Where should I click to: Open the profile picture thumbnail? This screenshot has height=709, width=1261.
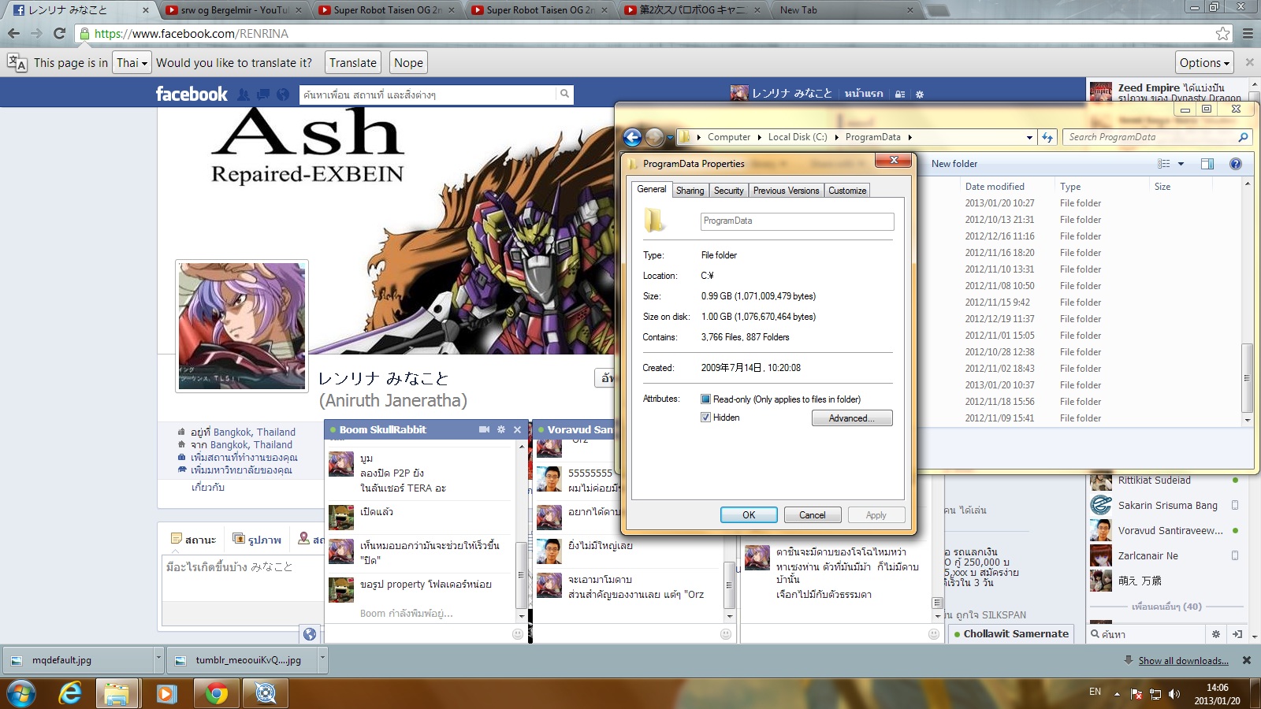pyautogui.click(x=242, y=326)
